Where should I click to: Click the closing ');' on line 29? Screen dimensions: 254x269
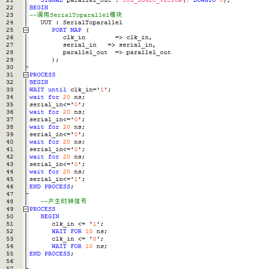(x=55, y=60)
